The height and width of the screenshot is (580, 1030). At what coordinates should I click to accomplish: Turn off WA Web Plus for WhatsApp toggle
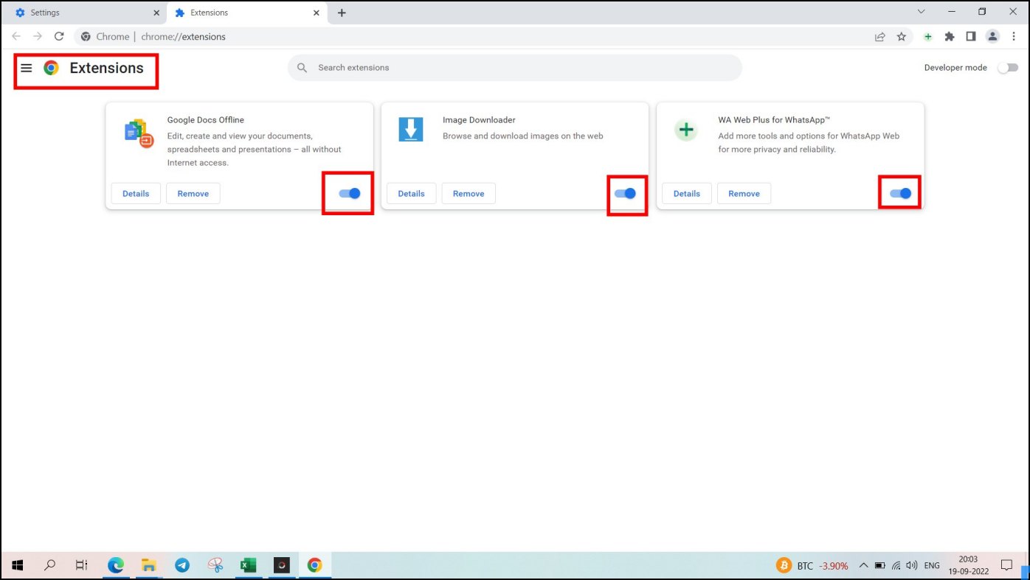pyautogui.click(x=901, y=193)
